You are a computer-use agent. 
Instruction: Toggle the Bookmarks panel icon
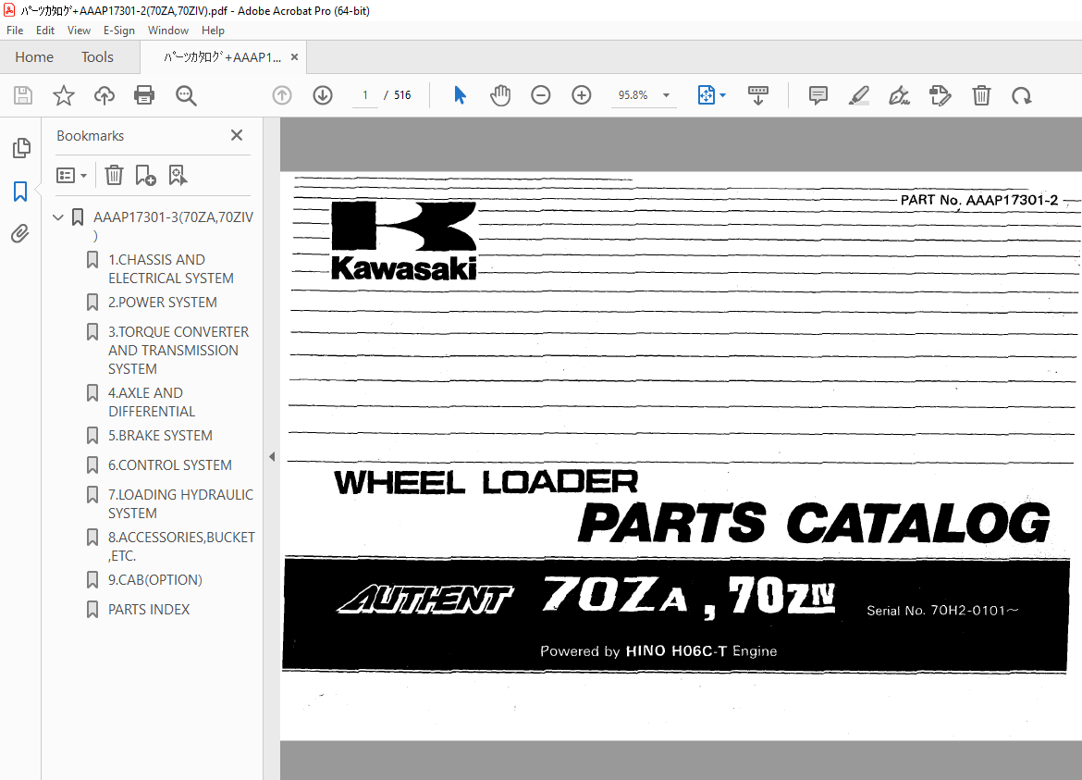tap(20, 192)
